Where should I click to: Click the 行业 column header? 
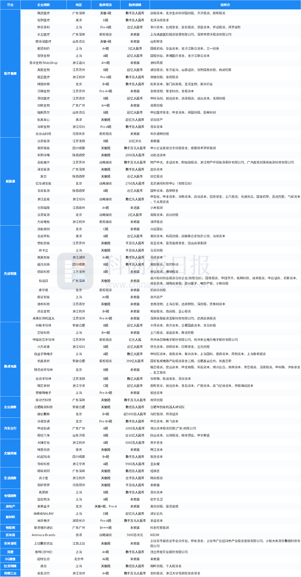pyautogui.click(x=10, y=6)
